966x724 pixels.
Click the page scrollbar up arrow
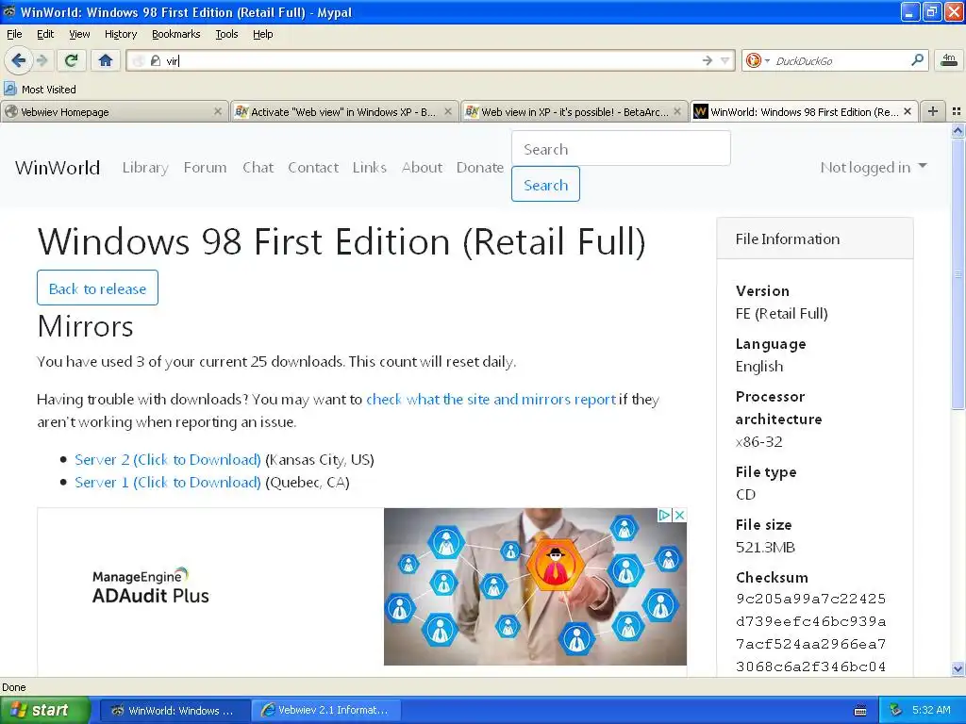[958, 130]
